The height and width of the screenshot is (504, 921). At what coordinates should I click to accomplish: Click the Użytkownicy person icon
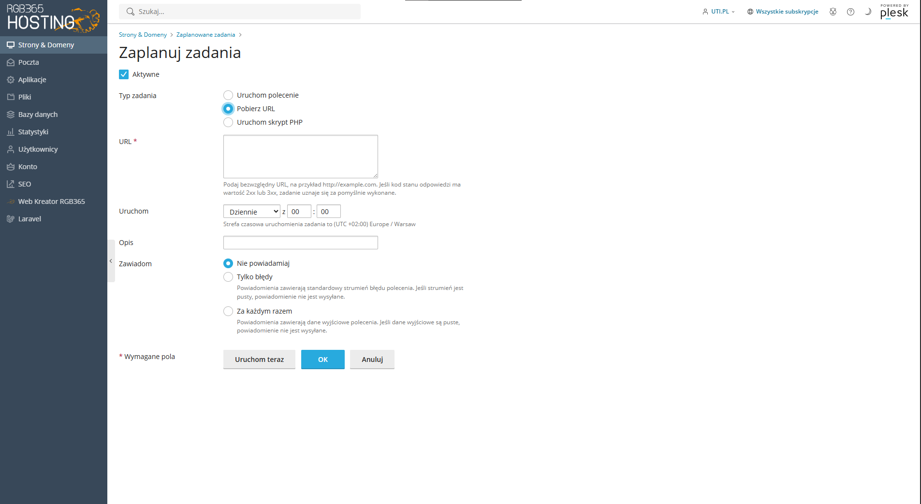tap(11, 149)
